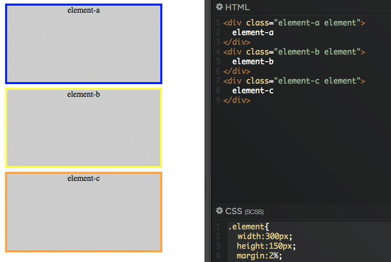Click the 'element-c' text on HTML line 8
This screenshot has height=262, width=391.
(253, 91)
